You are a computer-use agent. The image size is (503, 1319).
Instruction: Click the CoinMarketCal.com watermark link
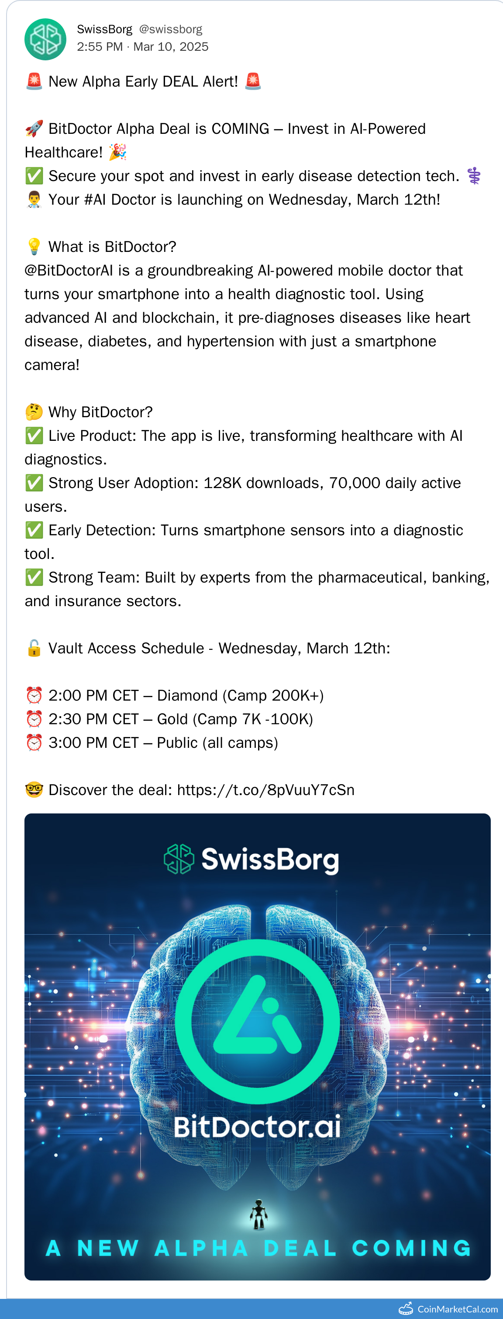click(x=450, y=1309)
